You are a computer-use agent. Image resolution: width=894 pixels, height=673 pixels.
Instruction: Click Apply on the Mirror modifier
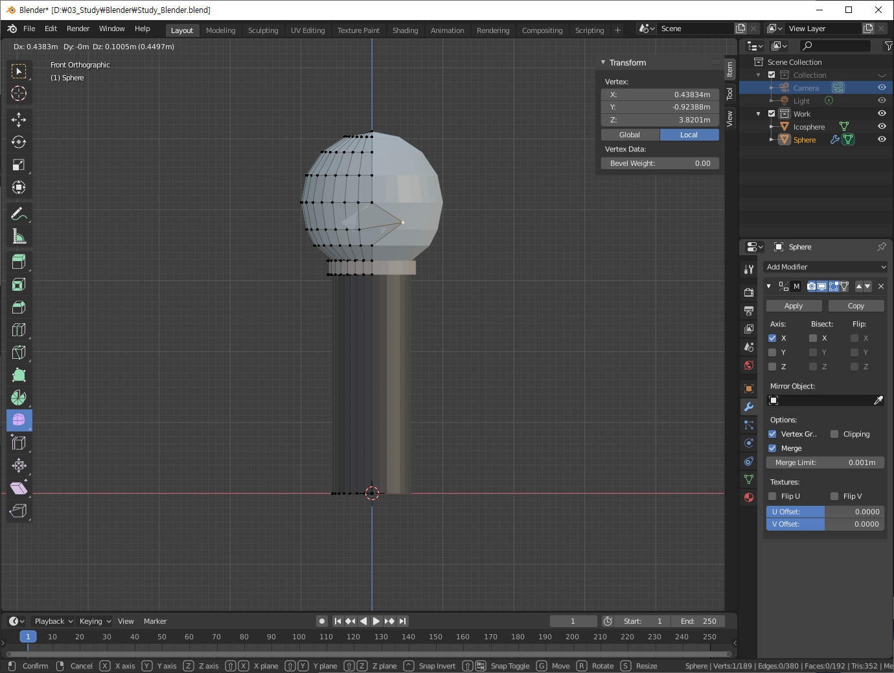click(x=794, y=306)
